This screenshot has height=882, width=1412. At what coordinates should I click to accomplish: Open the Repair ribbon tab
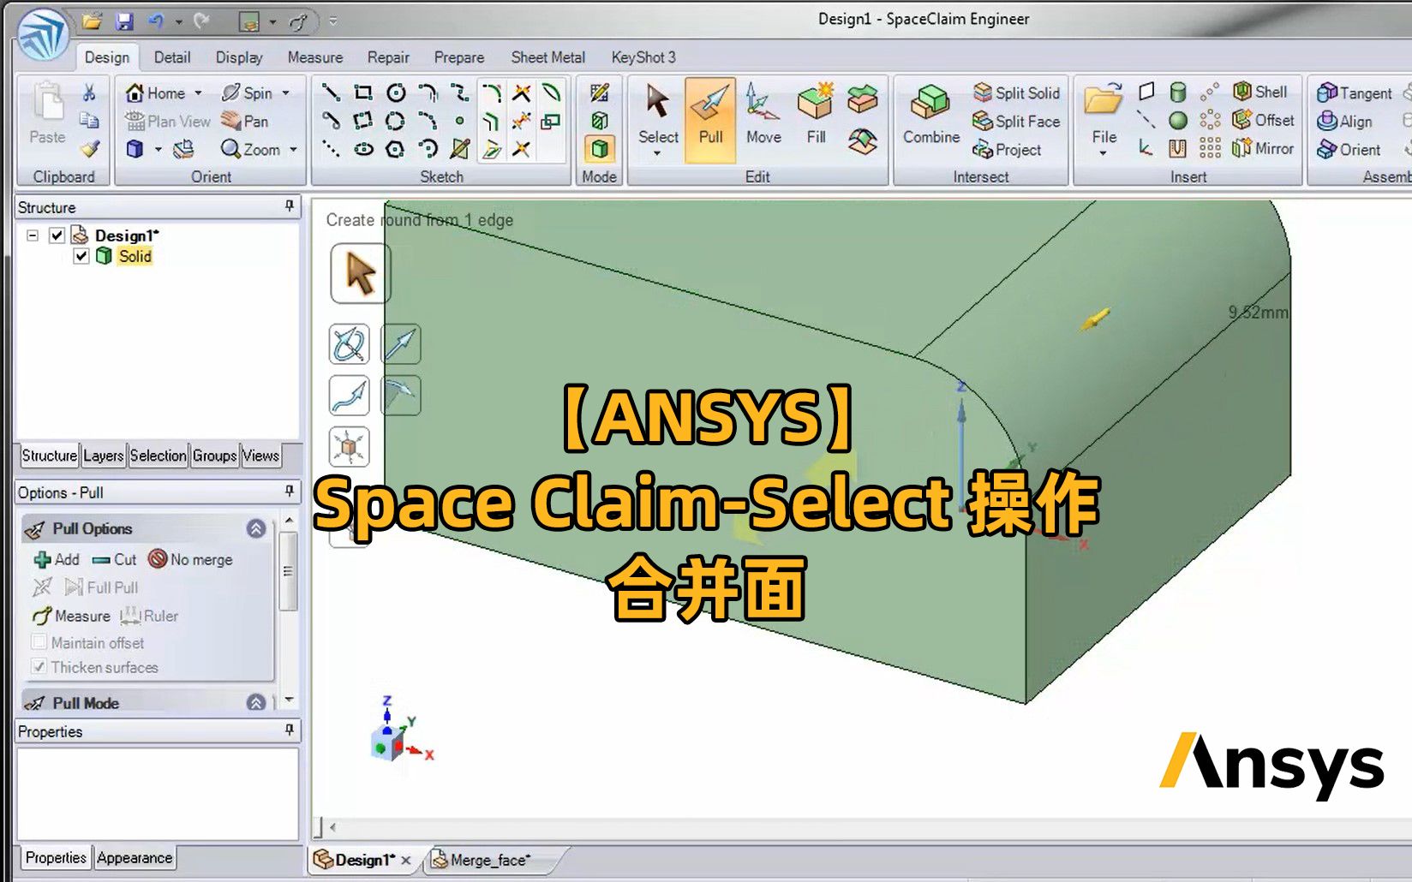point(388,57)
